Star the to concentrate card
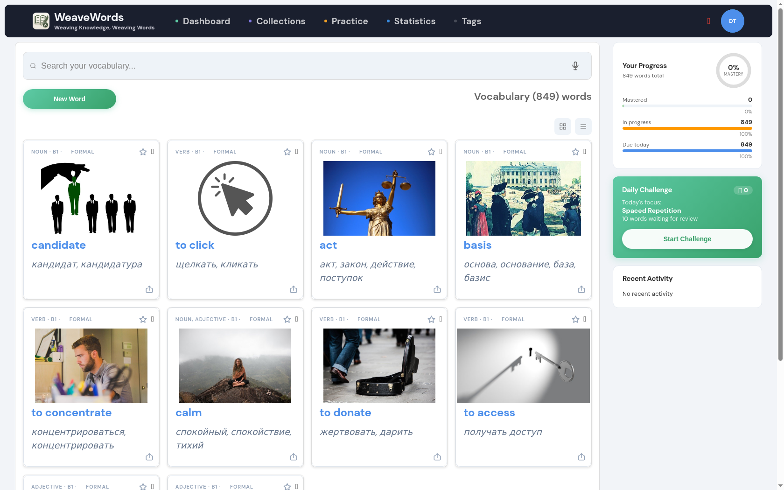 [x=143, y=319]
